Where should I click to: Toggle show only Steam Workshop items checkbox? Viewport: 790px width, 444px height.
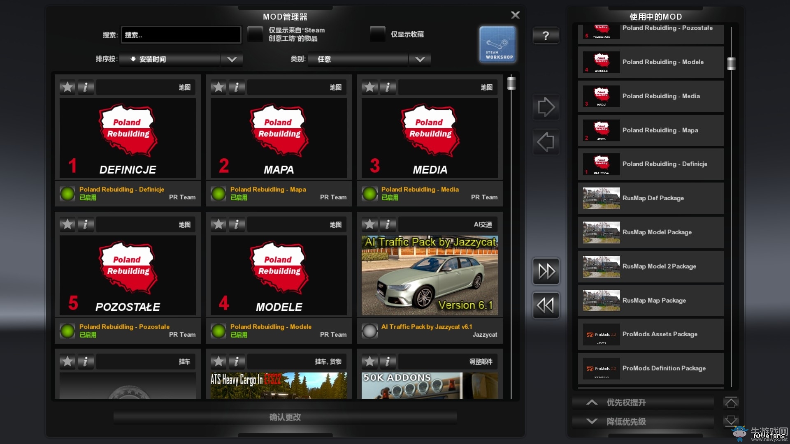255,34
